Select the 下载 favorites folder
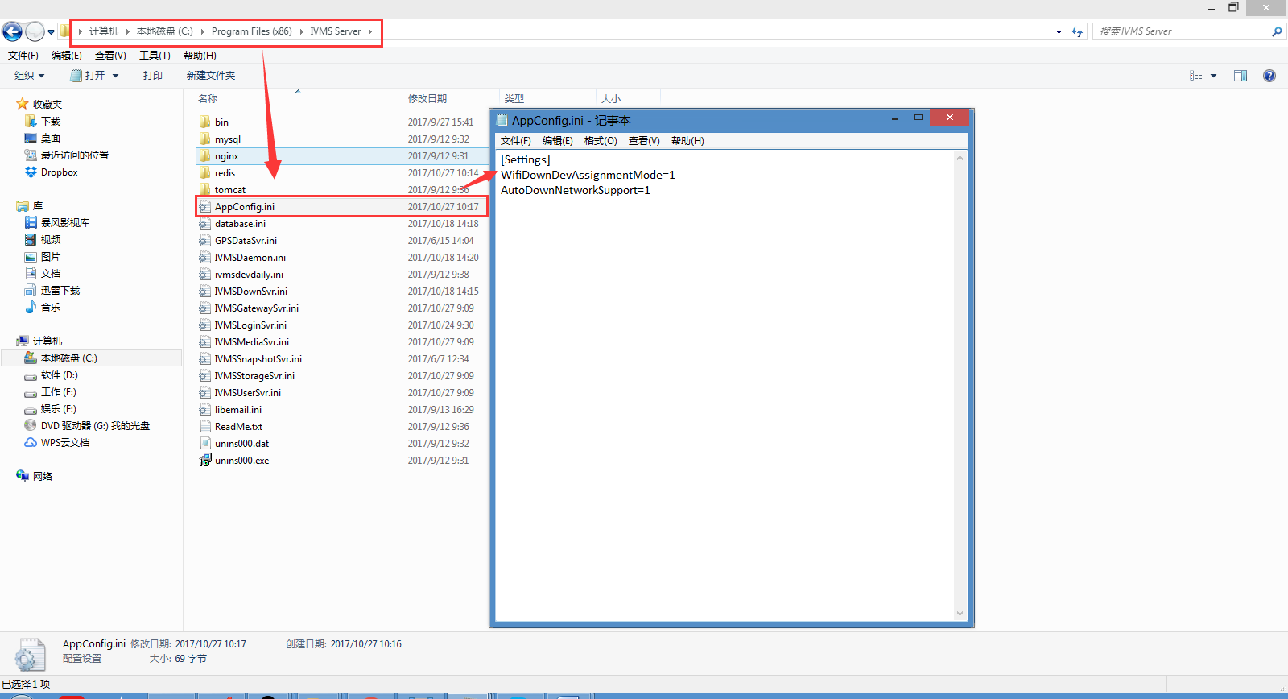Screen dimensions: 1288x699 (x=51, y=122)
